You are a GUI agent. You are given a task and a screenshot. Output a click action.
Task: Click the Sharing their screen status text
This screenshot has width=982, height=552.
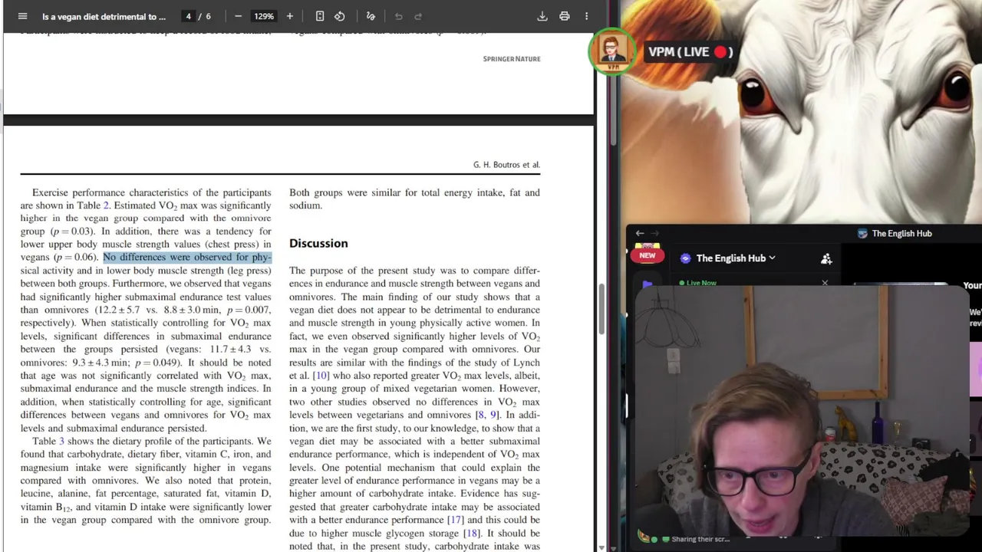[x=700, y=539]
